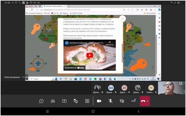186x116 pixels.
Task: Tap the Android recent apps menu icon
Action: (47, 111)
